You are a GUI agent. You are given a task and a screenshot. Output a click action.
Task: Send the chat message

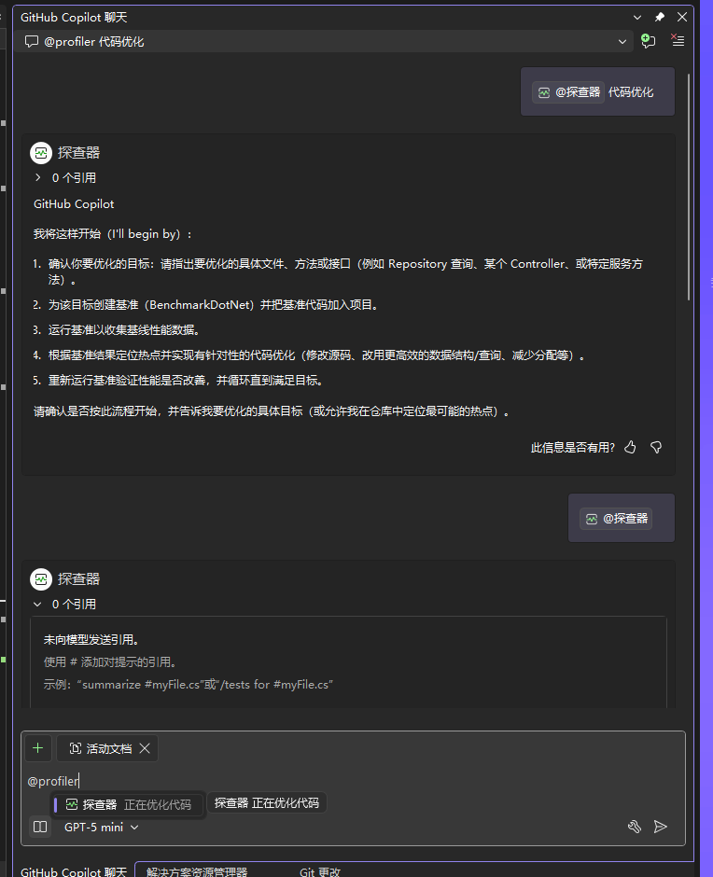tap(661, 827)
